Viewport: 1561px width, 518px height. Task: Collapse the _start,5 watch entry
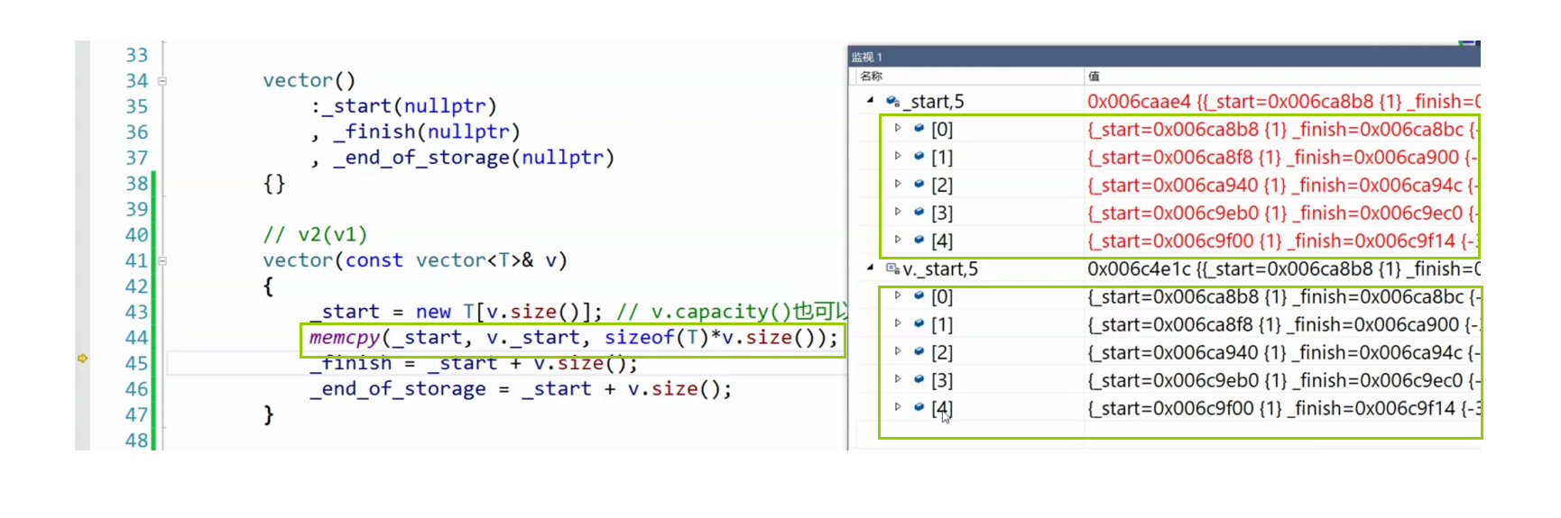pos(870,101)
